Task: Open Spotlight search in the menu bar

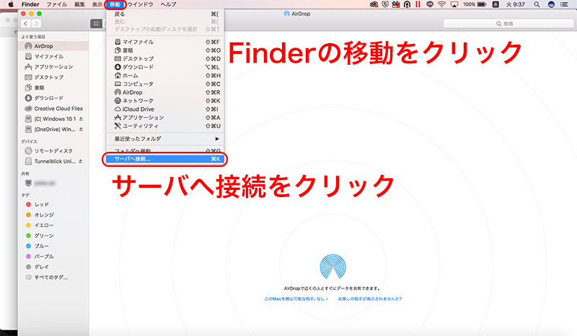Action: (537, 4)
